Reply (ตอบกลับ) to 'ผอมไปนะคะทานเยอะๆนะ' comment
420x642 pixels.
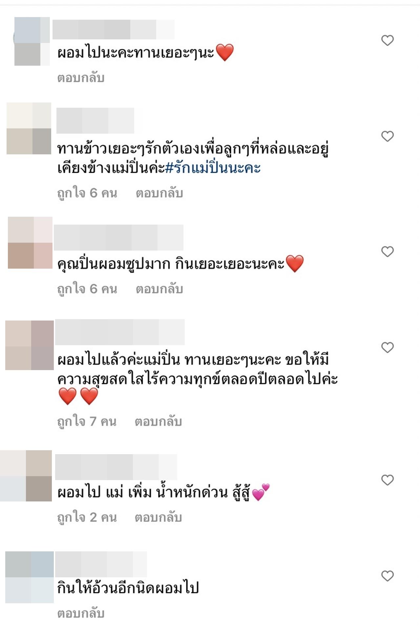point(81,78)
